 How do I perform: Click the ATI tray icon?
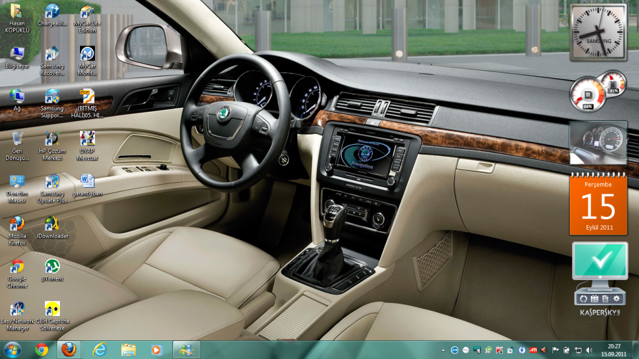(x=533, y=350)
